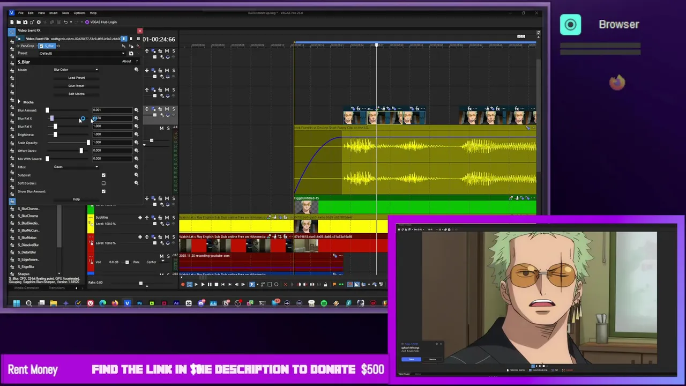Uncheck Show Blur Amount checkbox
Image resolution: width=686 pixels, height=386 pixels.
(103, 191)
